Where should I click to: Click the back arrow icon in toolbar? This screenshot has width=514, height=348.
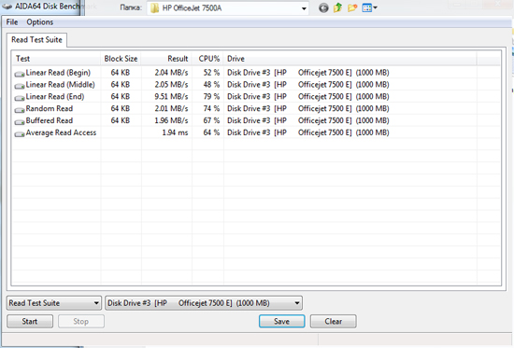click(323, 7)
